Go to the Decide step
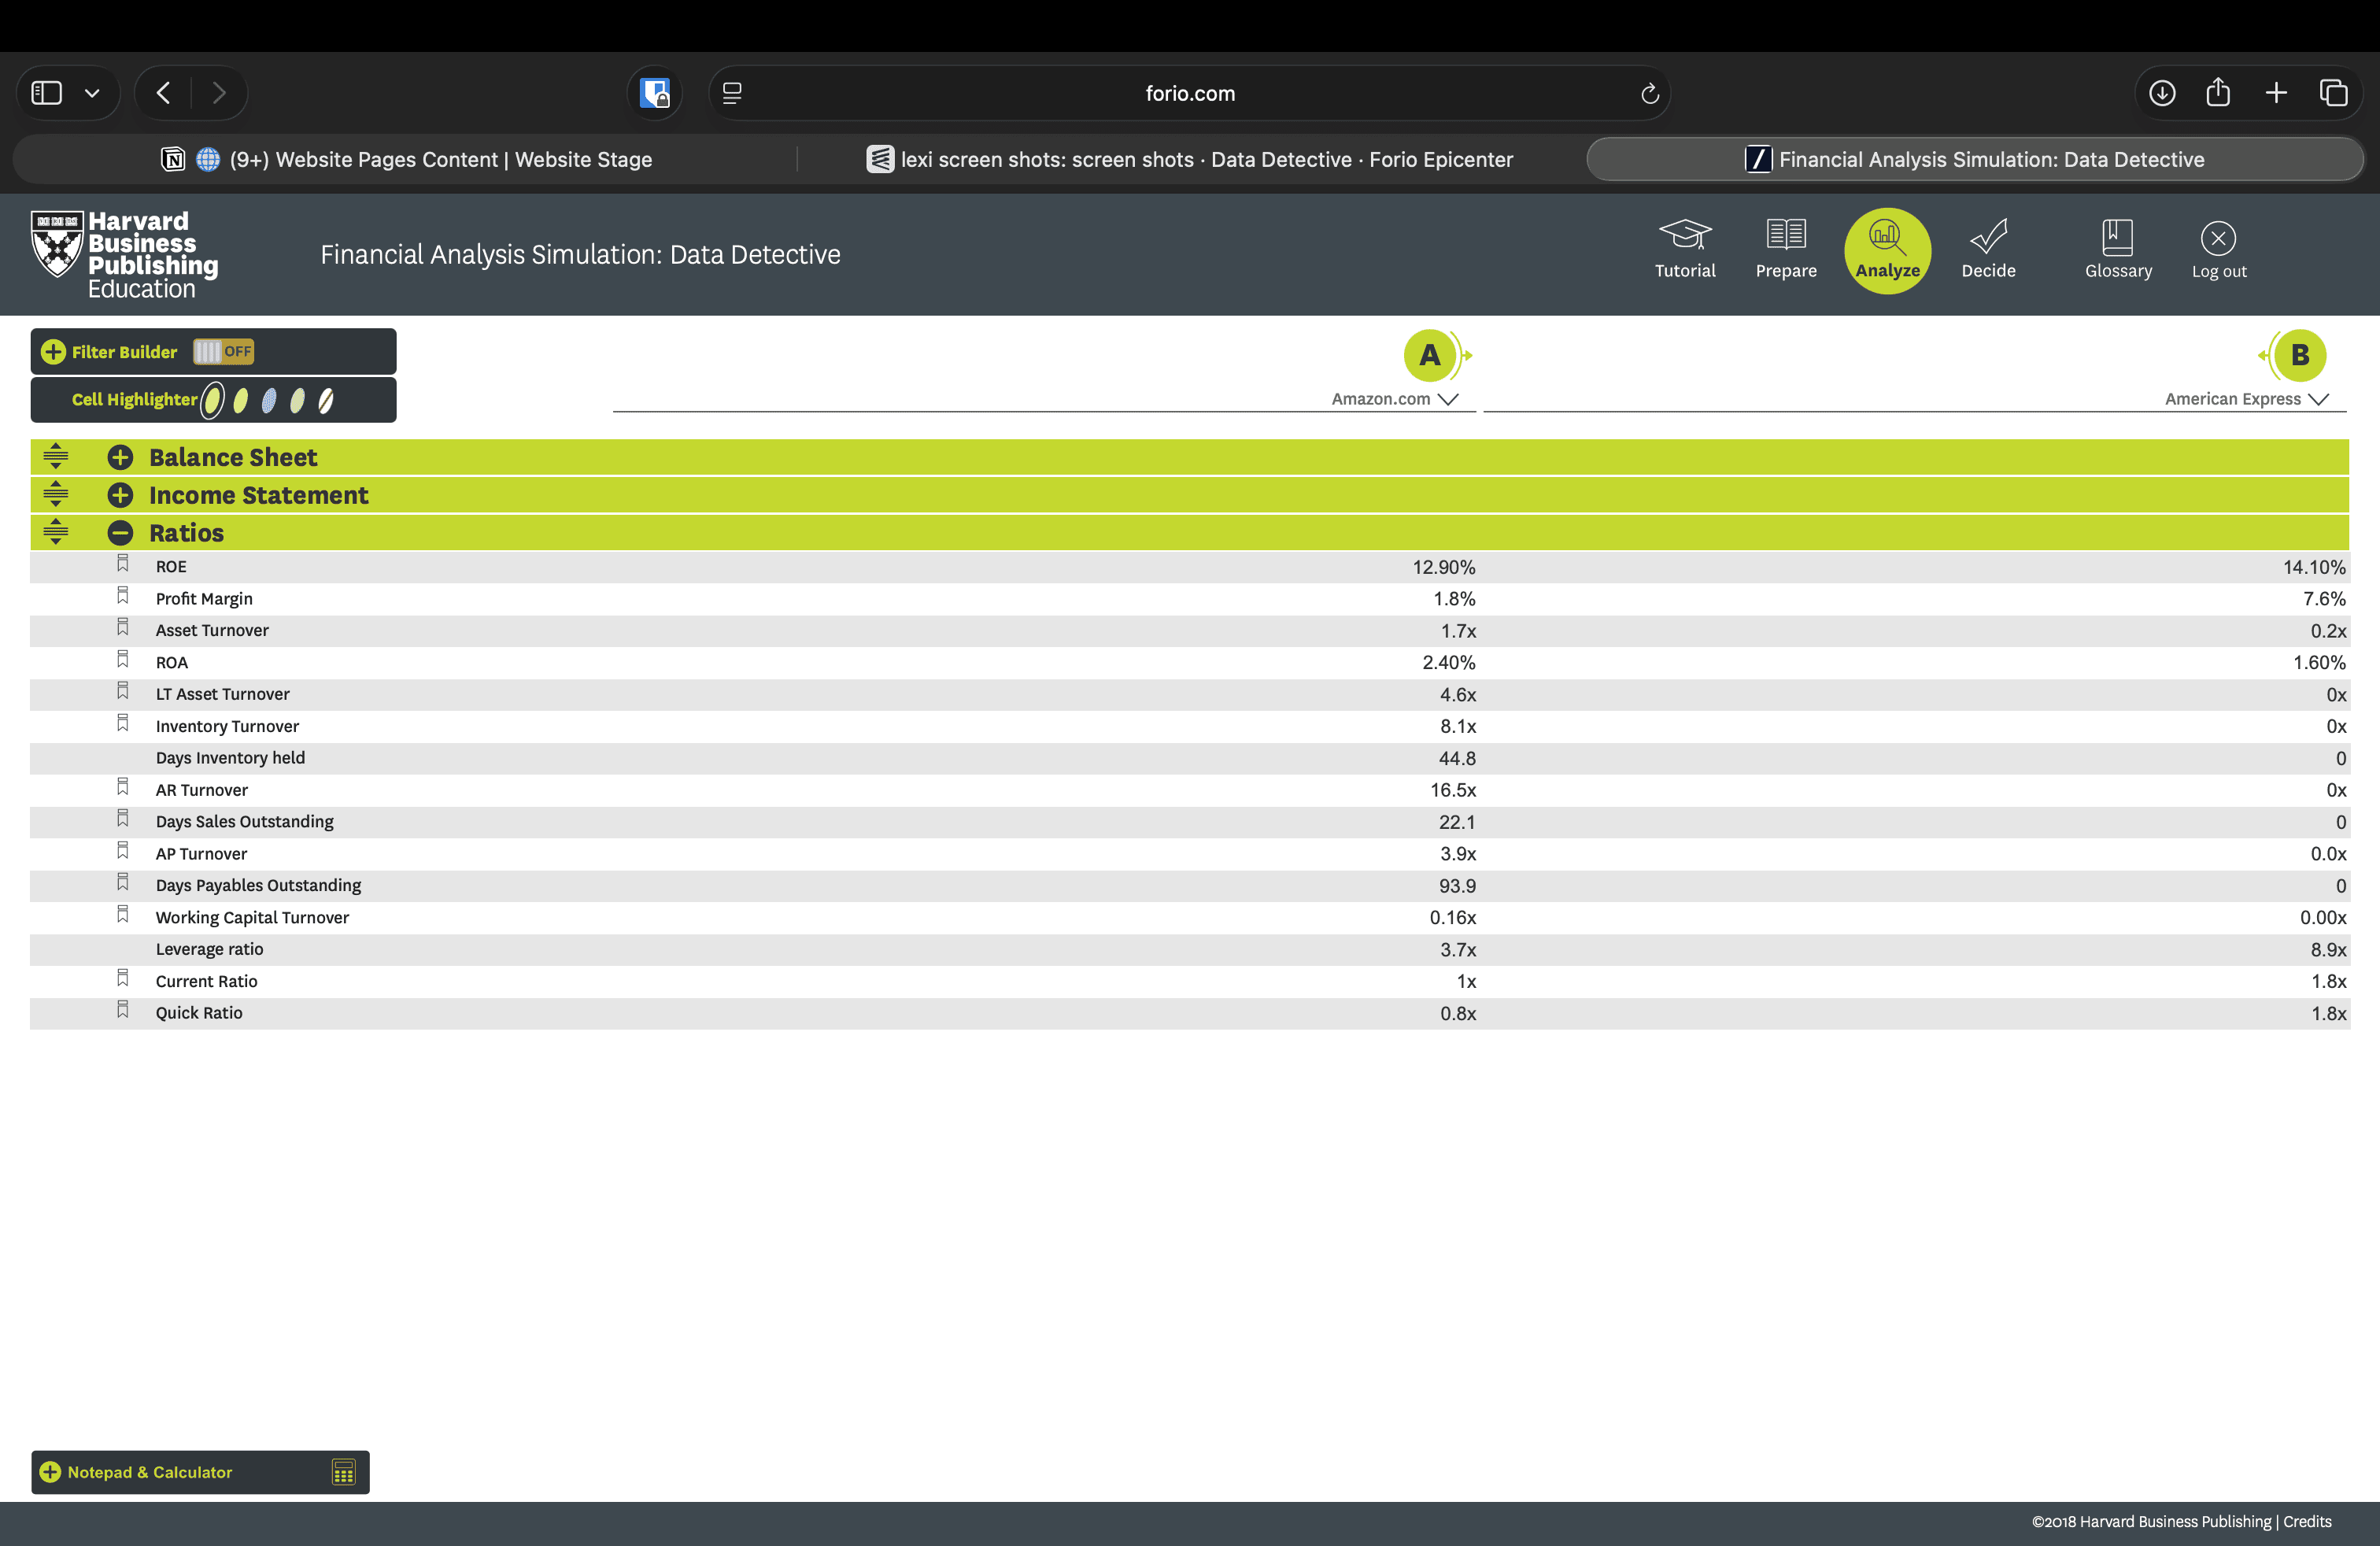The image size is (2380, 1546). pyautogui.click(x=1988, y=249)
